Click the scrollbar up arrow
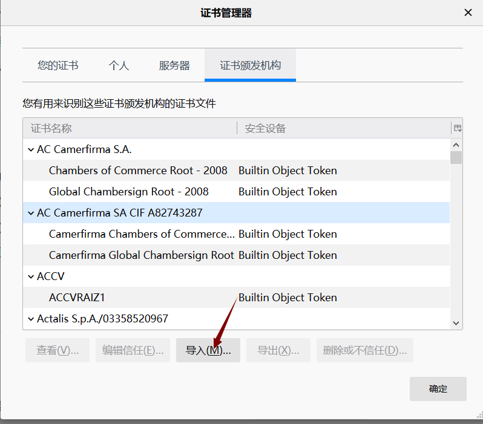The height and width of the screenshot is (424, 483). click(456, 145)
